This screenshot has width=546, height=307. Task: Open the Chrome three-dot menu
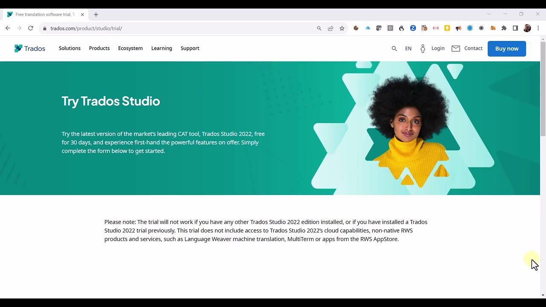(x=538, y=28)
